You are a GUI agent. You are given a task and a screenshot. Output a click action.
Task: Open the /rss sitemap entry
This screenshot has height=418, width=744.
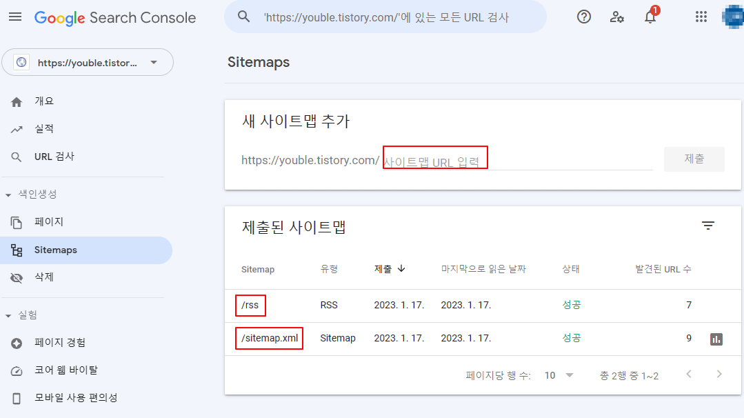point(250,305)
